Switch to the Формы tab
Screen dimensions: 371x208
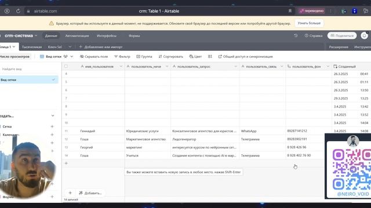pos(134,36)
